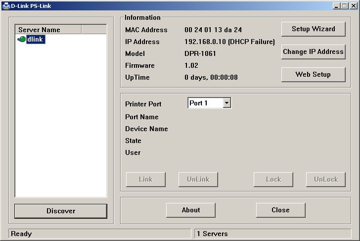Click the Information group box title
Viewport: 360px width, 241px height.
pyautogui.click(x=142, y=18)
